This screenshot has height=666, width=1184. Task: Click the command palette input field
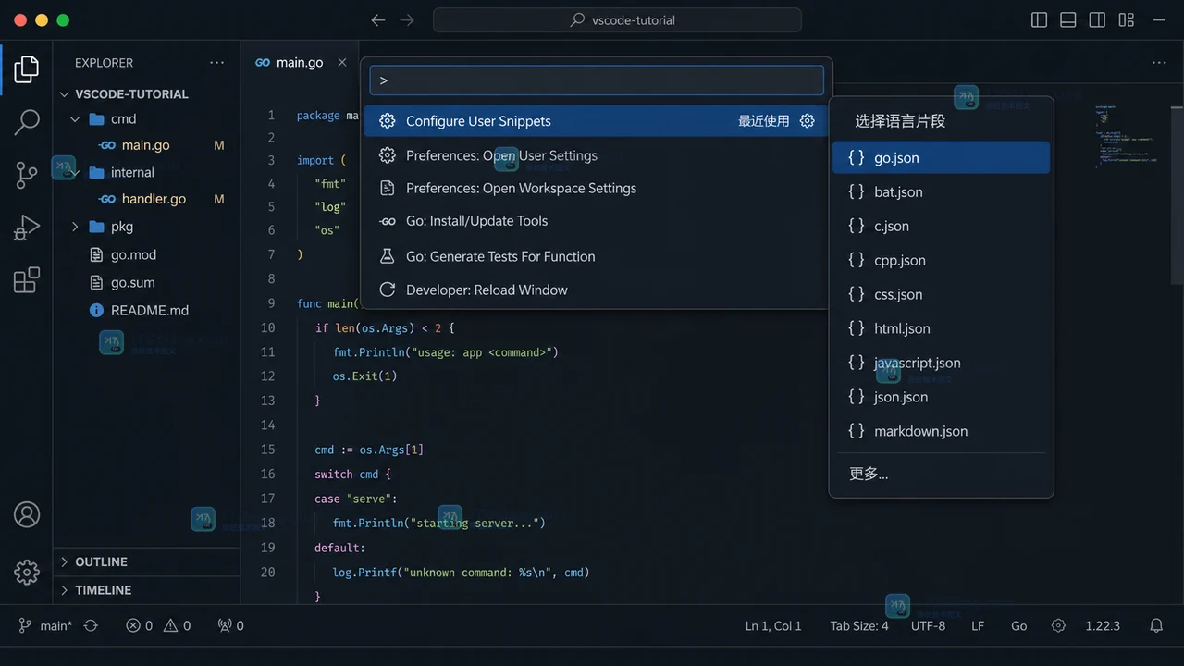coord(597,80)
